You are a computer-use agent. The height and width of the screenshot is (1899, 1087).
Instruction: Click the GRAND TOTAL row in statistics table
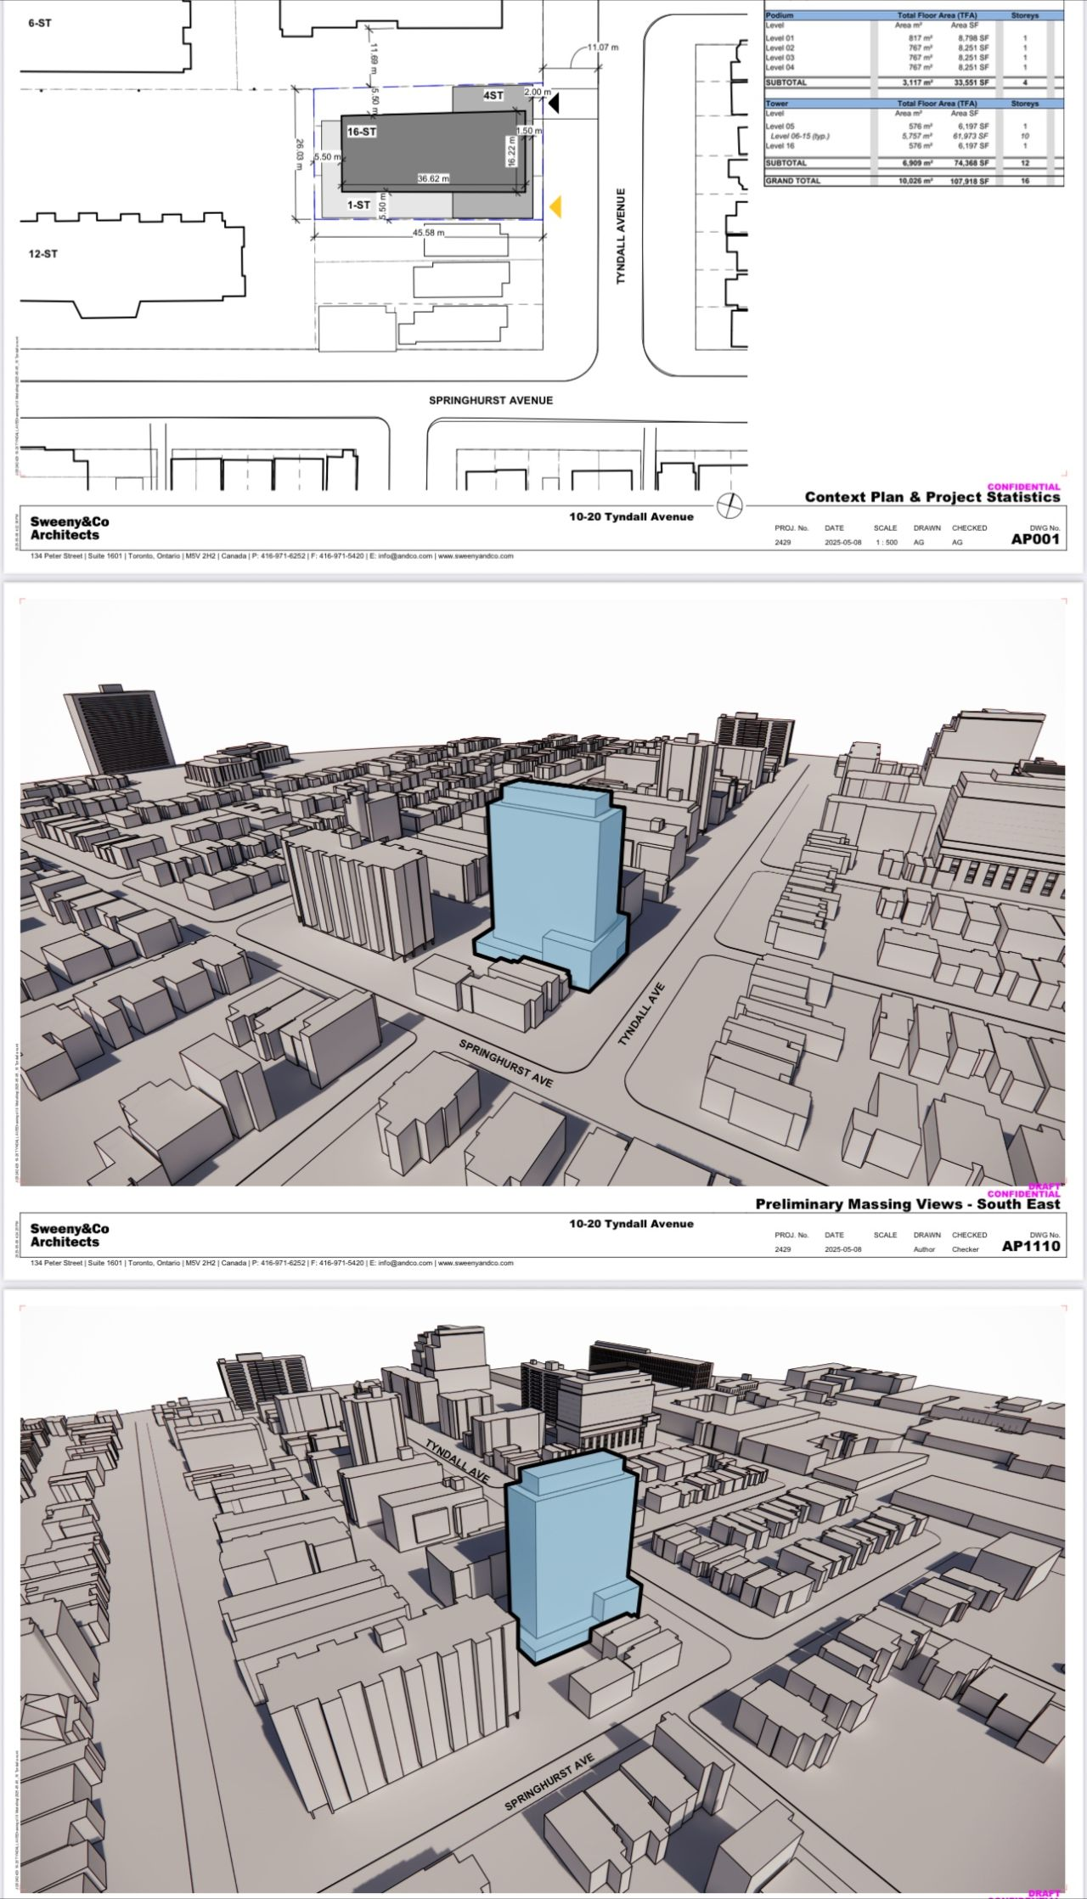[x=913, y=181]
